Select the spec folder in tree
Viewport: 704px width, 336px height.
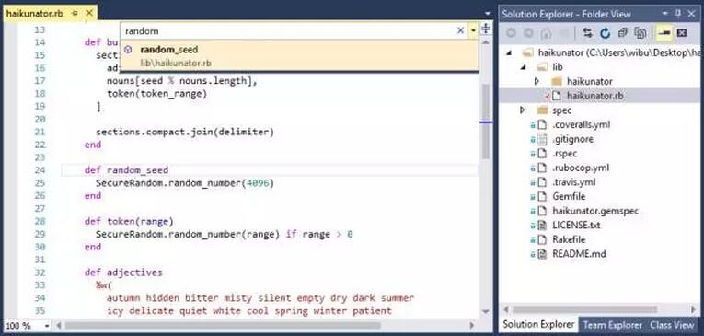(x=561, y=110)
